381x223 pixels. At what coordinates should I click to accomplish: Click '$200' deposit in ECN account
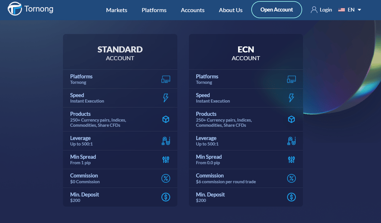tap(201, 201)
